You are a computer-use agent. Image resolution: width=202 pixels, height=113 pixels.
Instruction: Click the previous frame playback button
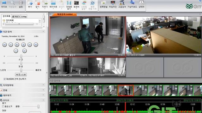click(11, 45)
